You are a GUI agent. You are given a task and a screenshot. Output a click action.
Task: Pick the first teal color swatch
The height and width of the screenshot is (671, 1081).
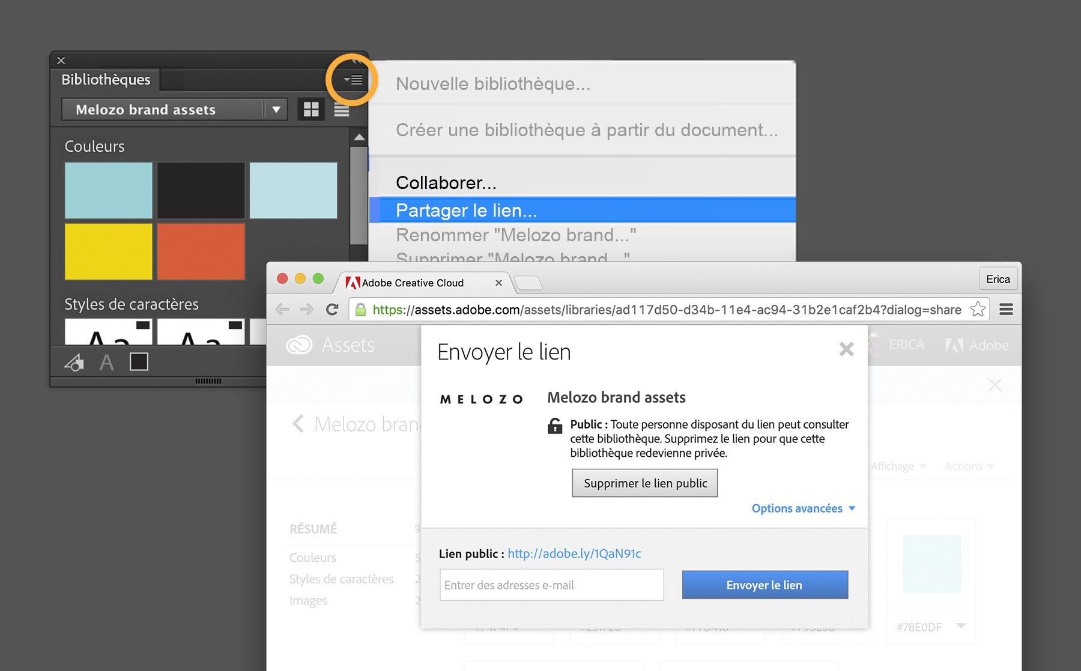coord(109,190)
